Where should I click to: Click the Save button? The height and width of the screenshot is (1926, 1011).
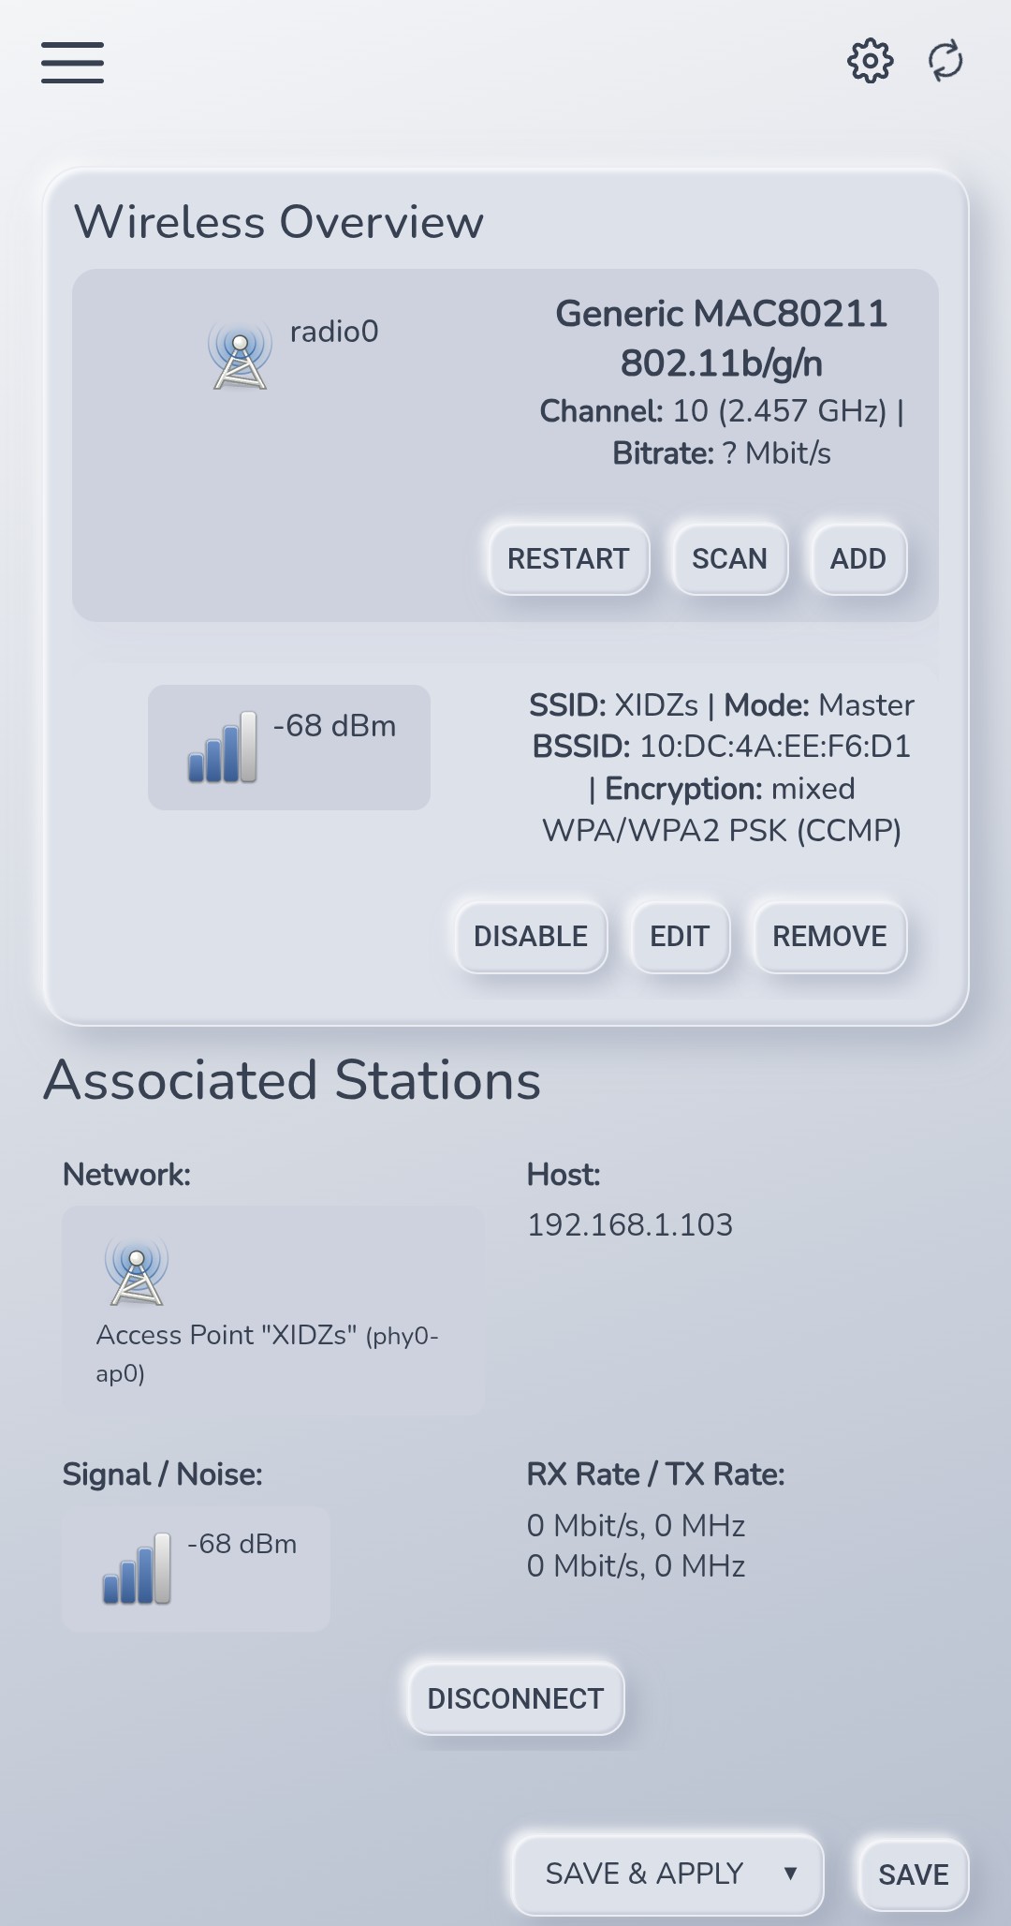coord(914,1874)
